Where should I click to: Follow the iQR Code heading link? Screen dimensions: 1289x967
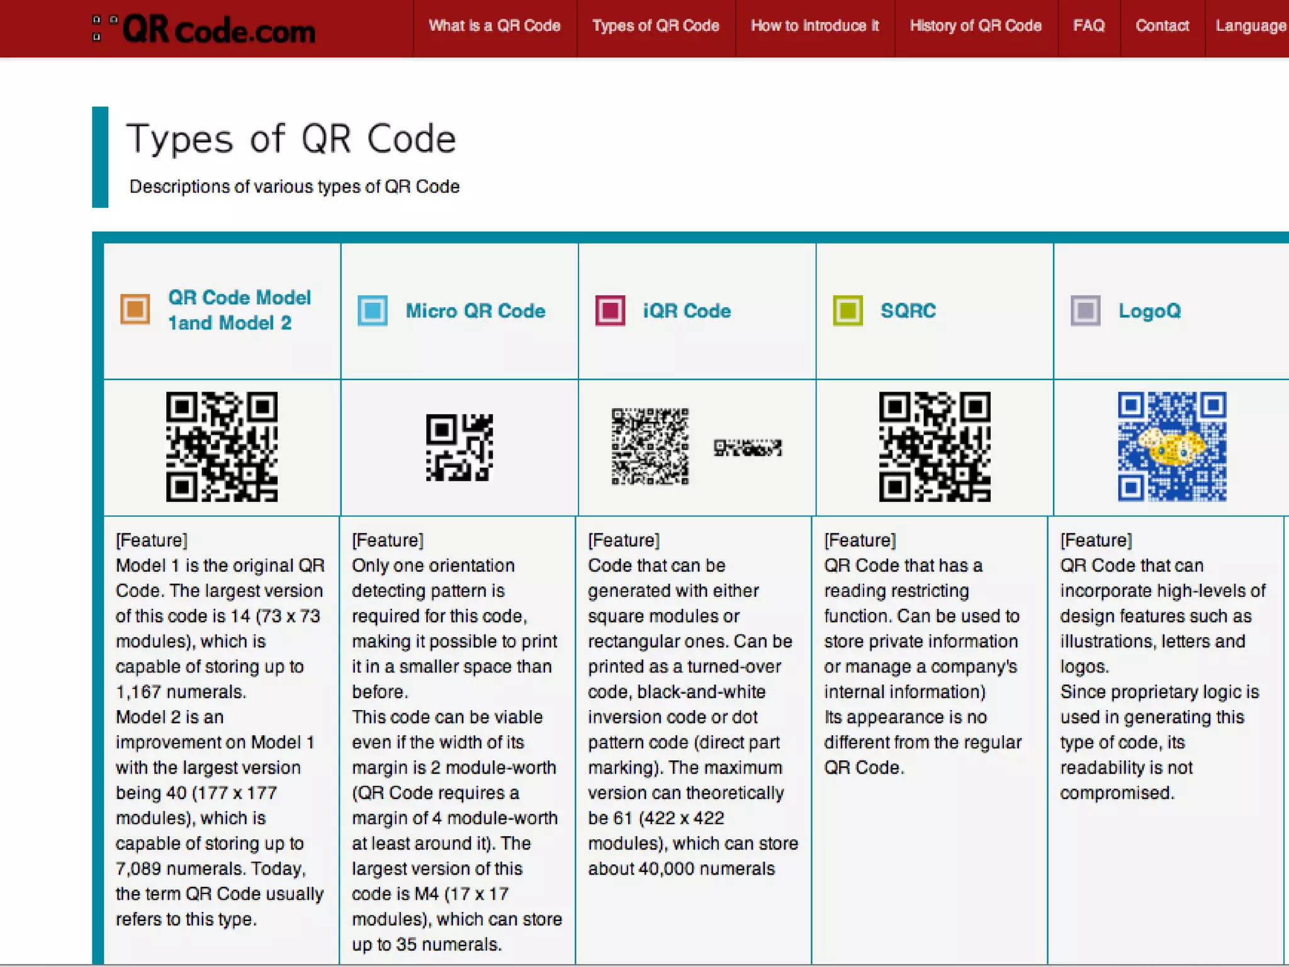click(x=687, y=310)
